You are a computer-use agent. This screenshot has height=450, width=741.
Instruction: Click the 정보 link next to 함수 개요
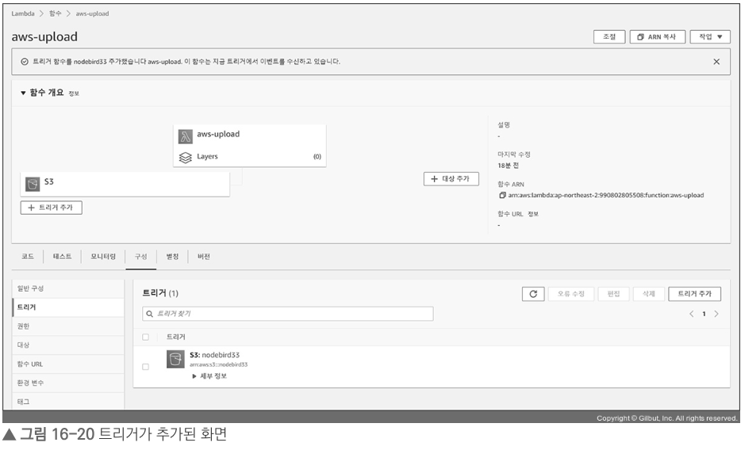[x=74, y=93]
